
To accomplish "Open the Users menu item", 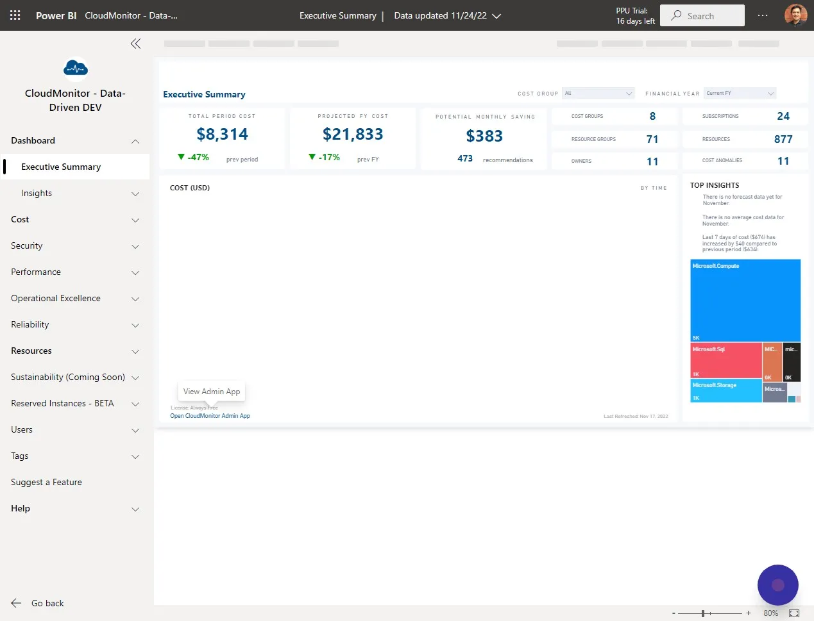I will click(x=22, y=429).
